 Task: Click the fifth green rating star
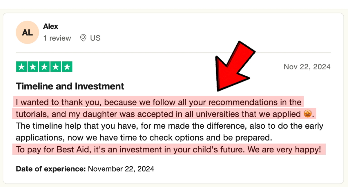(67, 67)
